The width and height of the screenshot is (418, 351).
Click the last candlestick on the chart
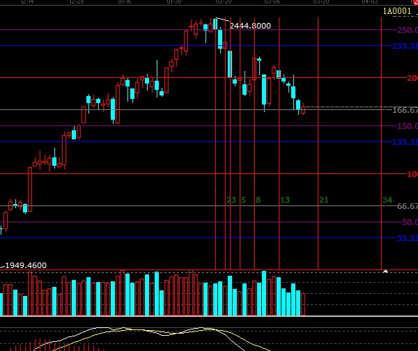(303, 109)
